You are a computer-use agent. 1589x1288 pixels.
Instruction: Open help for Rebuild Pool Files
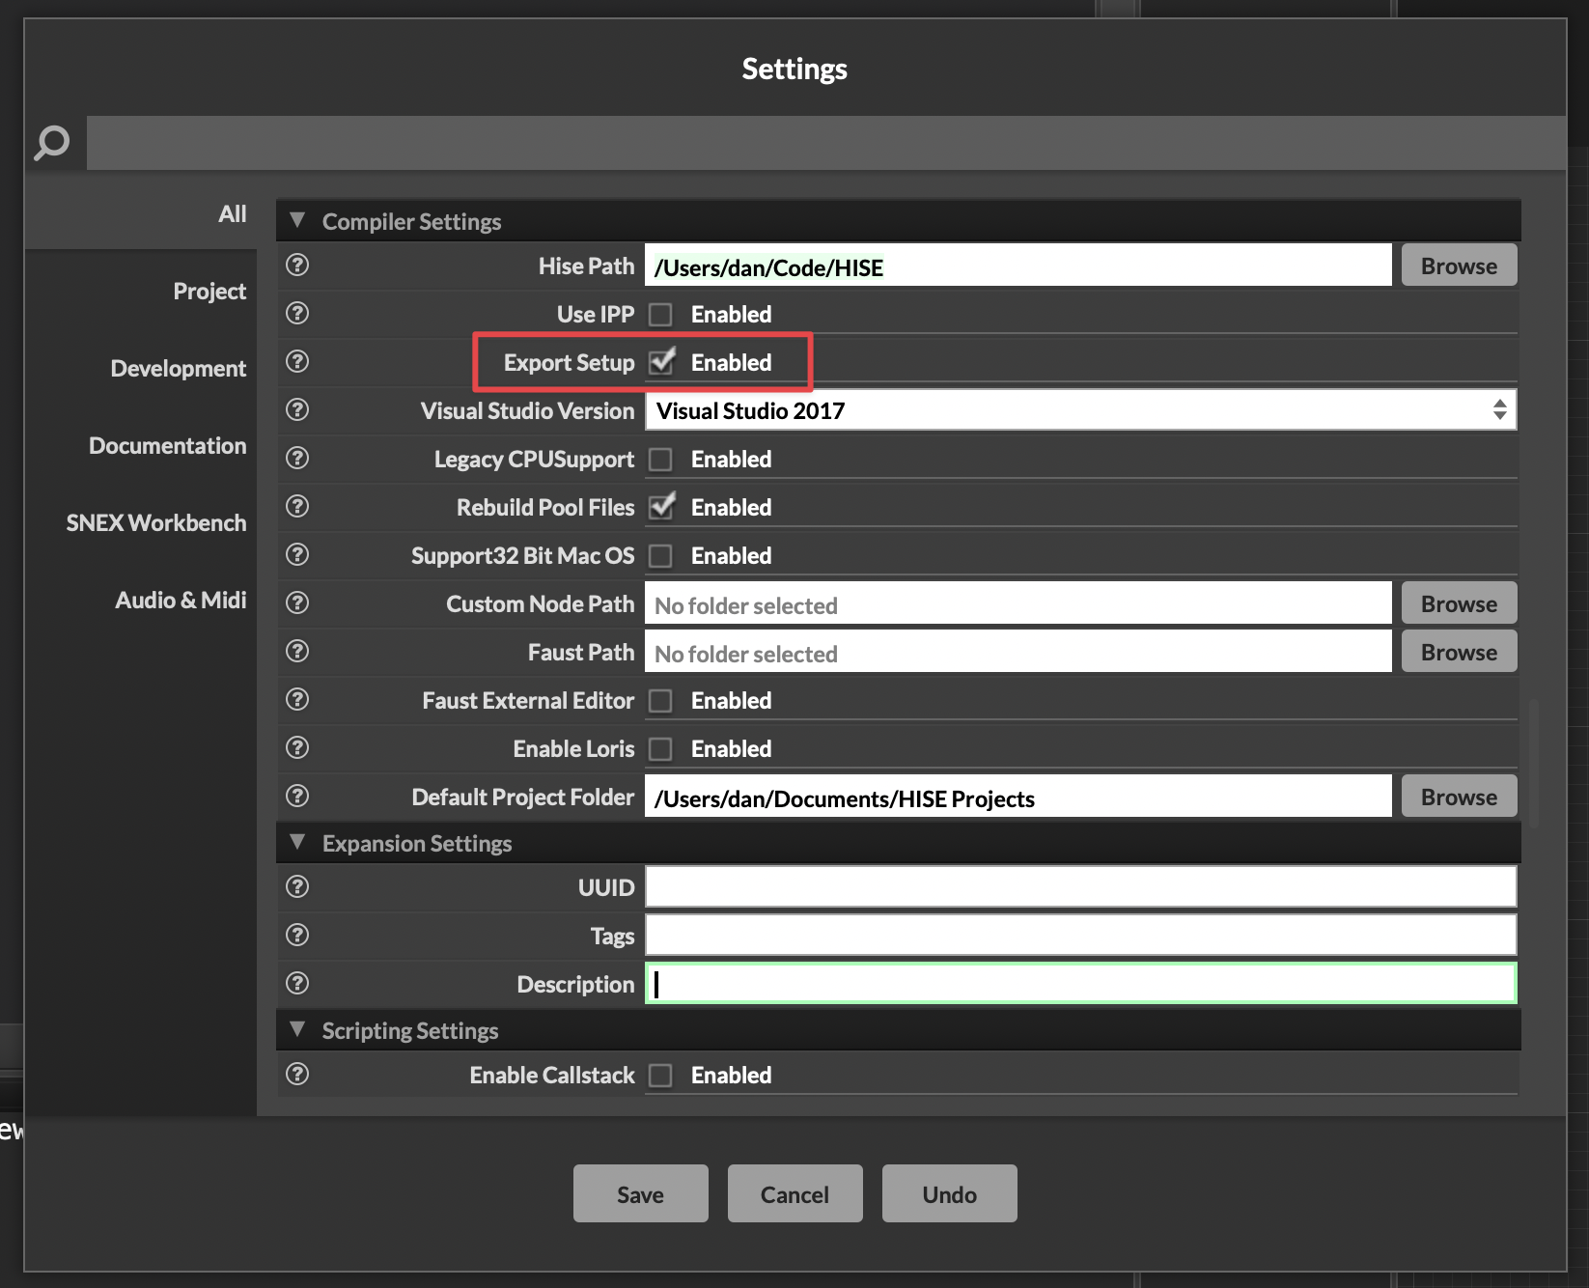(x=297, y=506)
